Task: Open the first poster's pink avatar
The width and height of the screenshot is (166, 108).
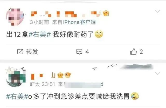Action: click(x=15, y=17)
